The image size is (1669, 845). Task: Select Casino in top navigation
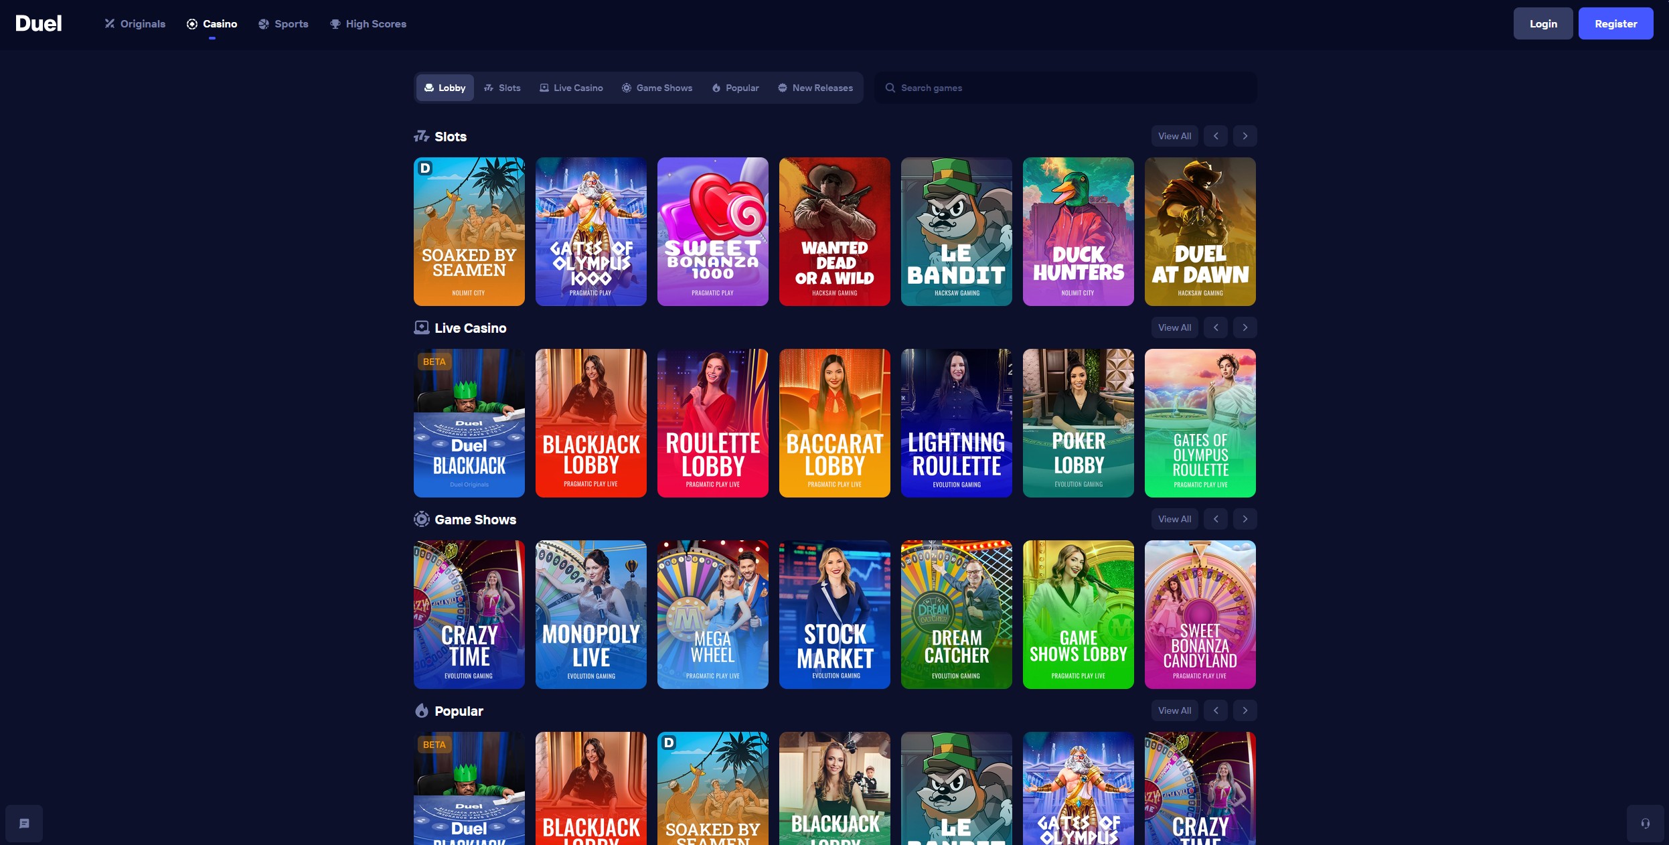[212, 24]
